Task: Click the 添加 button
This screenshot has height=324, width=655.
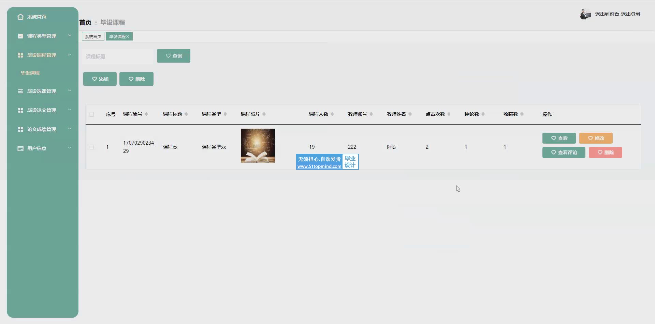Action: (x=100, y=79)
